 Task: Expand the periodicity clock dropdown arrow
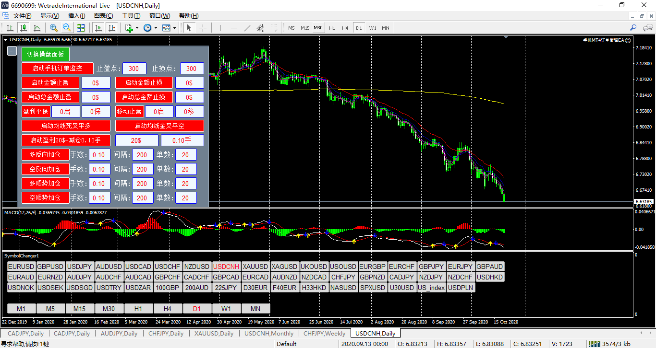pyautogui.click(x=155, y=28)
